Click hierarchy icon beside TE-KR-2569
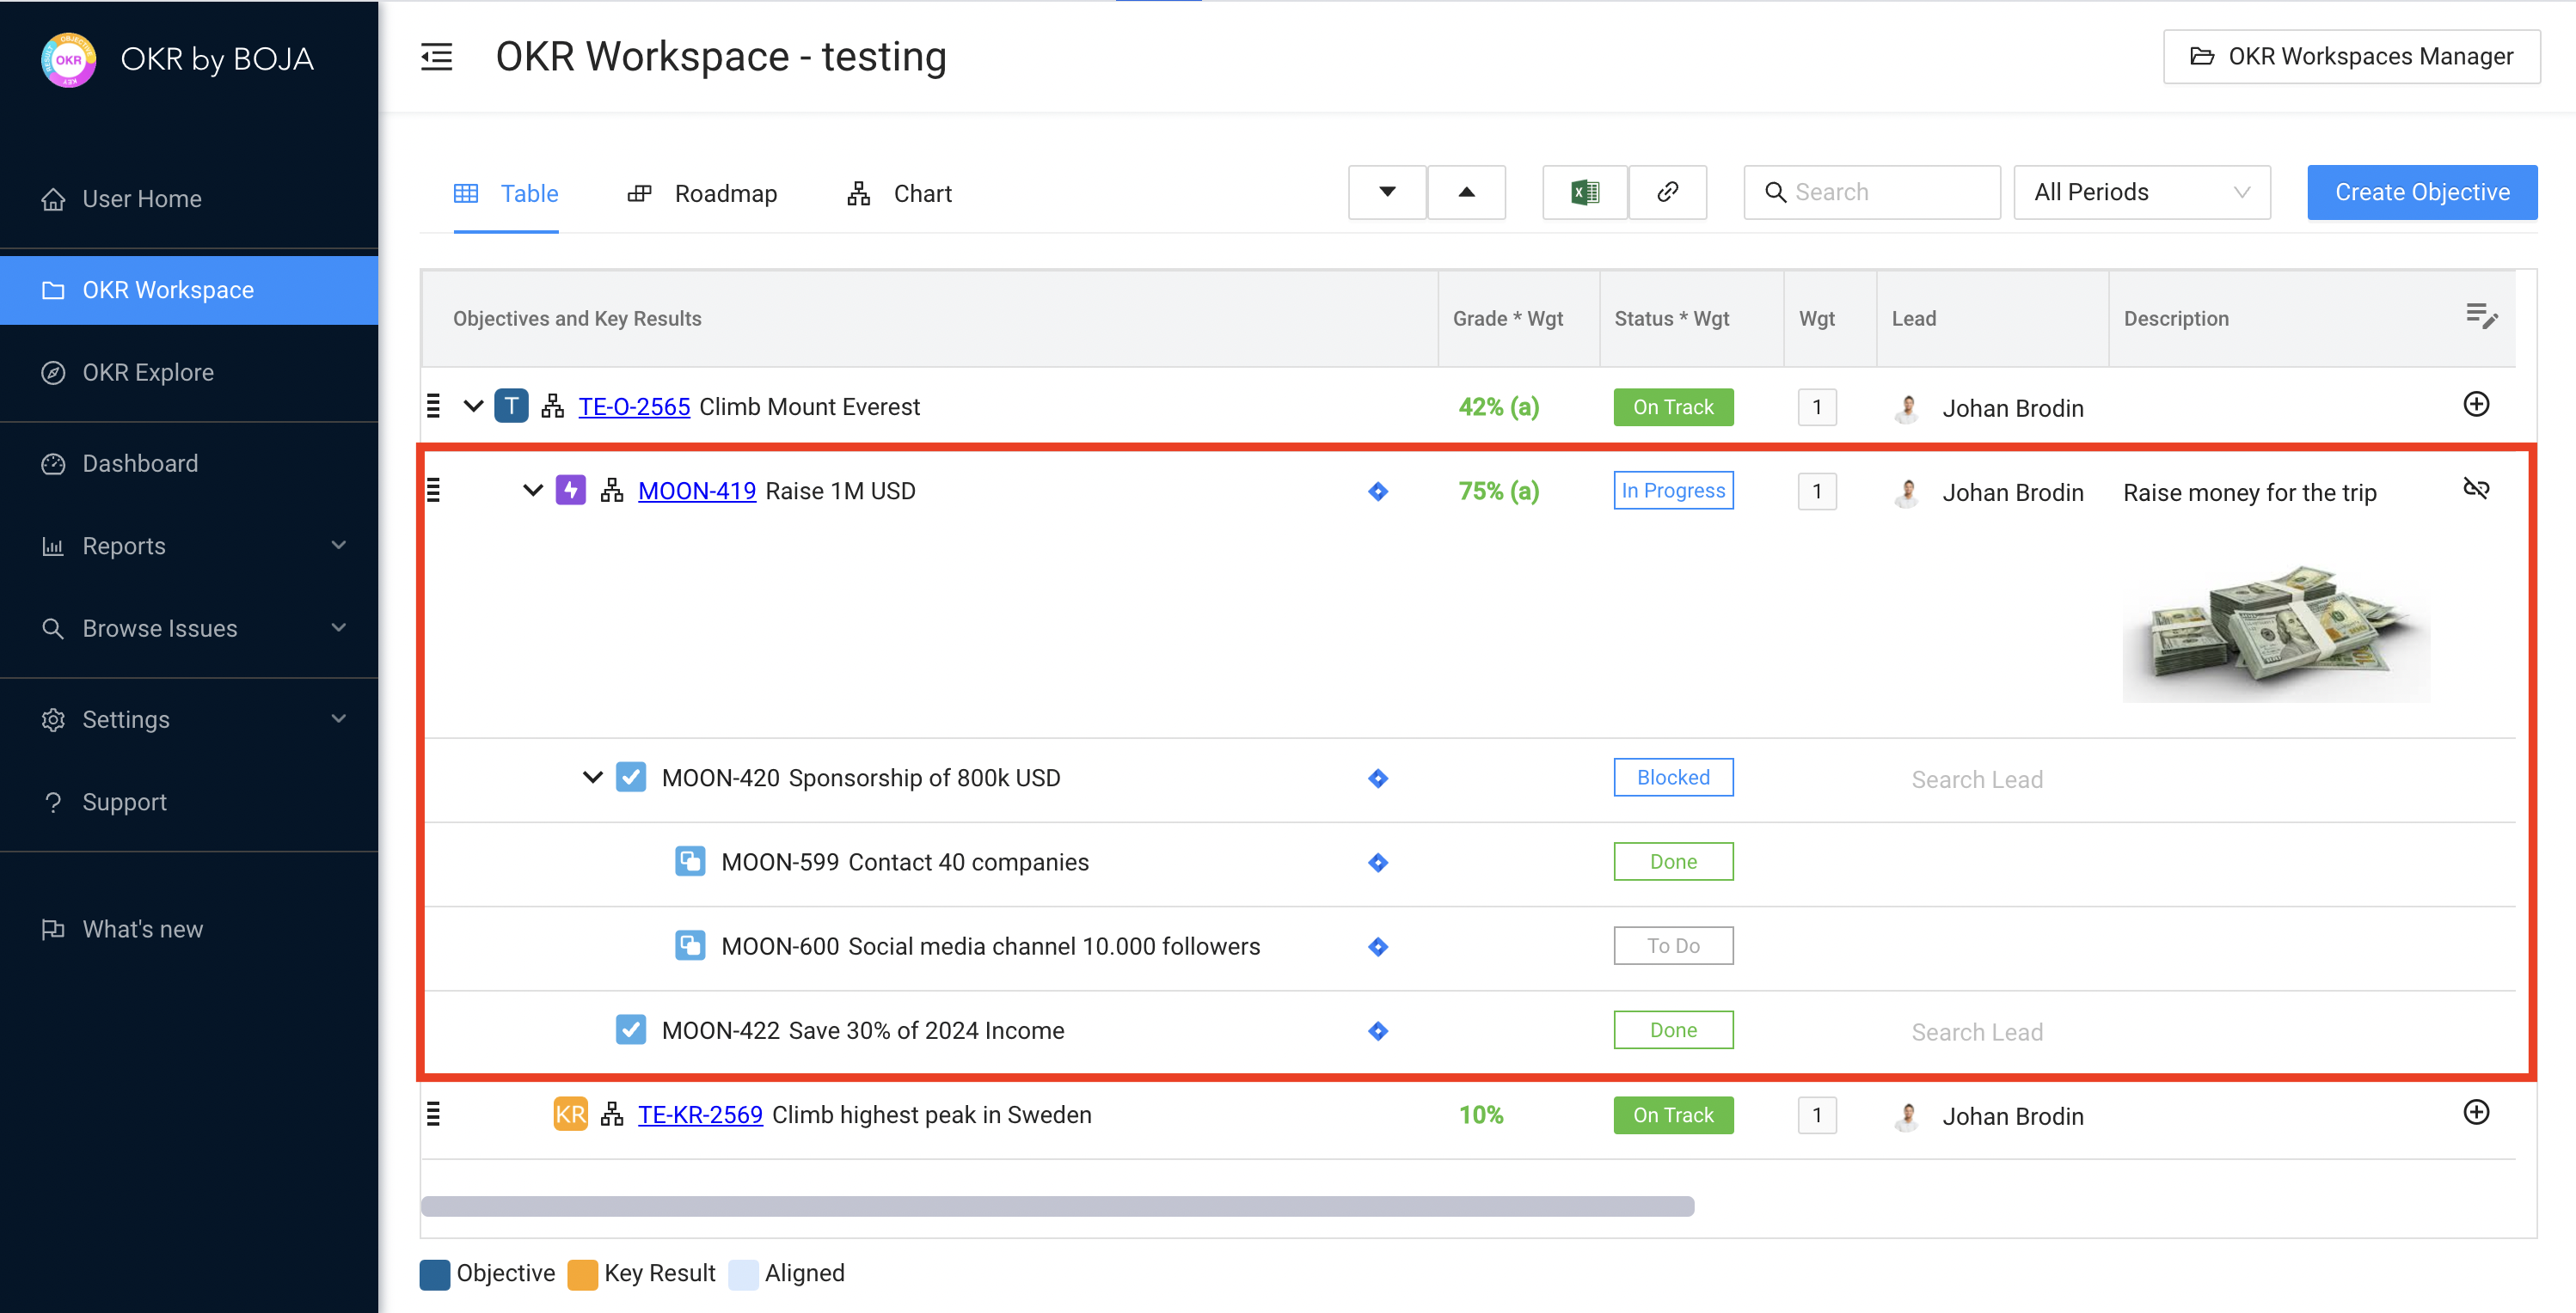The width and height of the screenshot is (2576, 1313). click(612, 1115)
